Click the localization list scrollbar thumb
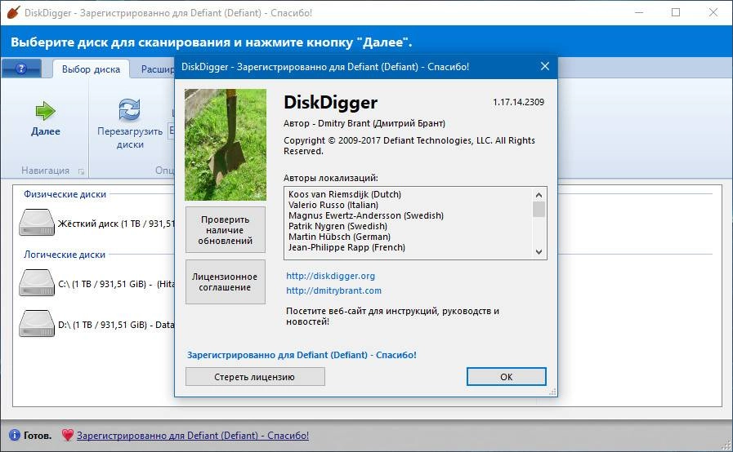The width and height of the screenshot is (733, 452). click(x=539, y=209)
